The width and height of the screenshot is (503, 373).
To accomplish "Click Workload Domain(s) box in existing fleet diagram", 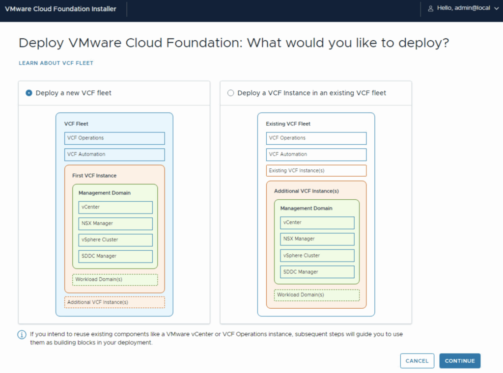I will coord(317,295).
